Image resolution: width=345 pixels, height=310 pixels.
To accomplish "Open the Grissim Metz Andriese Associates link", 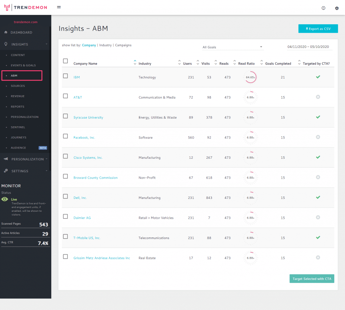I will (x=102, y=258).
